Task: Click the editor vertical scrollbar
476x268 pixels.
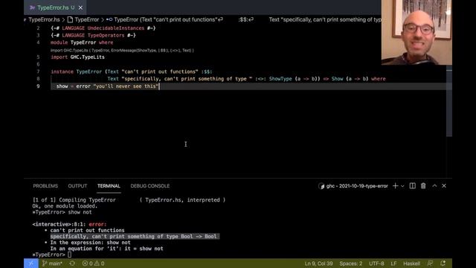Action: point(449,102)
